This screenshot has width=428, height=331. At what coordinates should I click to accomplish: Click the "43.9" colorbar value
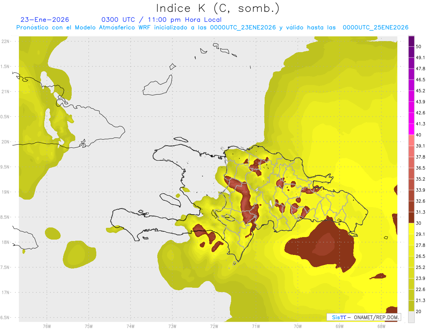pos(421,102)
